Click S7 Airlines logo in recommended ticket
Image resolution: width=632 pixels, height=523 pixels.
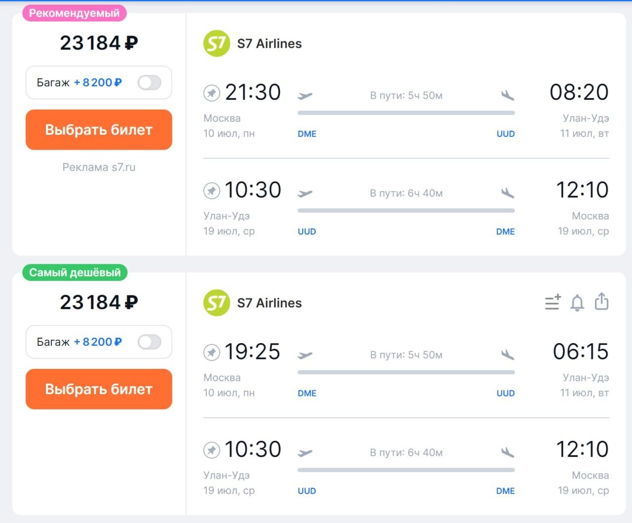point(217,43)
